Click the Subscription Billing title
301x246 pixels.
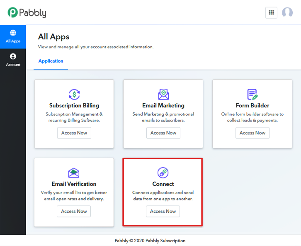tap(74, 105)
